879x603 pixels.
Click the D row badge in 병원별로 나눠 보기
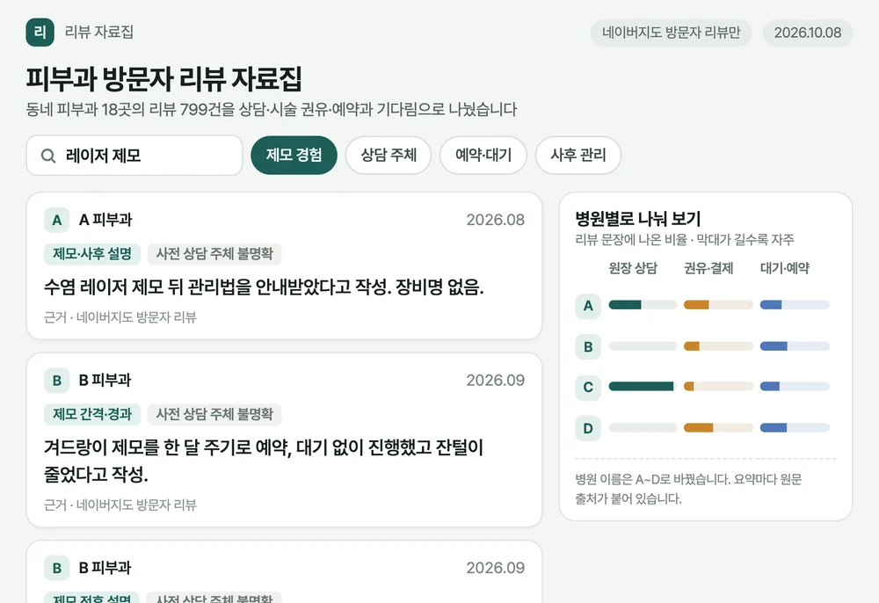[x=588, y=428]
